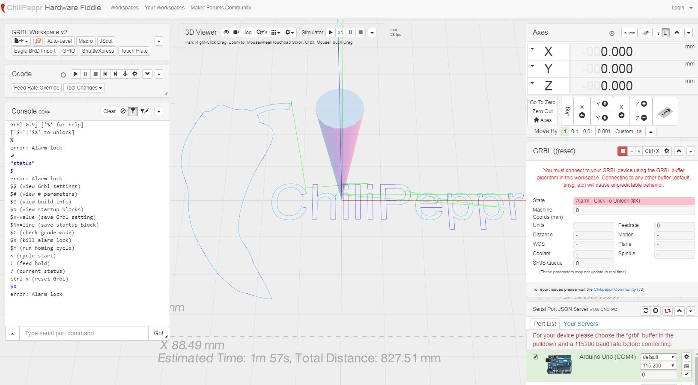The width and height of the screenshot is (698, 385).
Task: Open the Console panel options dropdown
Action: pyautogui.click(x=159, y=111)
